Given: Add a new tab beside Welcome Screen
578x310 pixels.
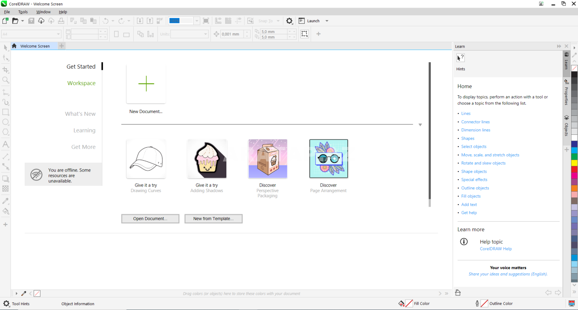Looking at the screenshot, I should click(x=61, y=46).
